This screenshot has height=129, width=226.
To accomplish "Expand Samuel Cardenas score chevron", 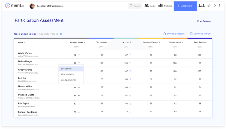I will click(x=79, y=112).
